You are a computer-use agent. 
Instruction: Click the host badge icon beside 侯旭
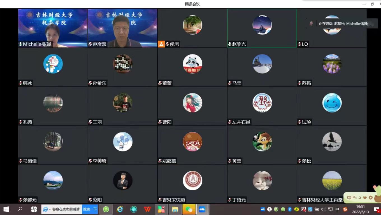point(161,44)
